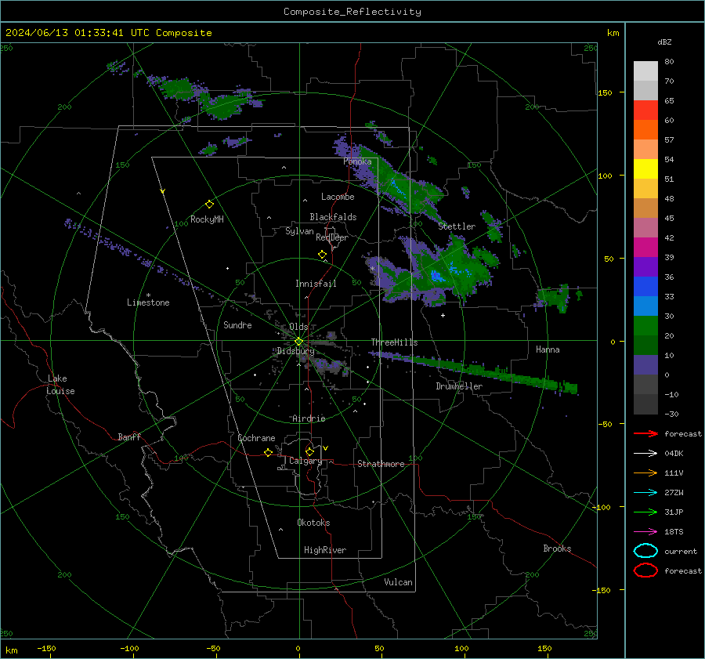705x659 pixels.
Task: Click the yellow diamond marker below RedDeer
Action: pos(323,255)
